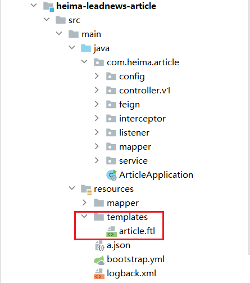Select the listener package label

[134, 133]
